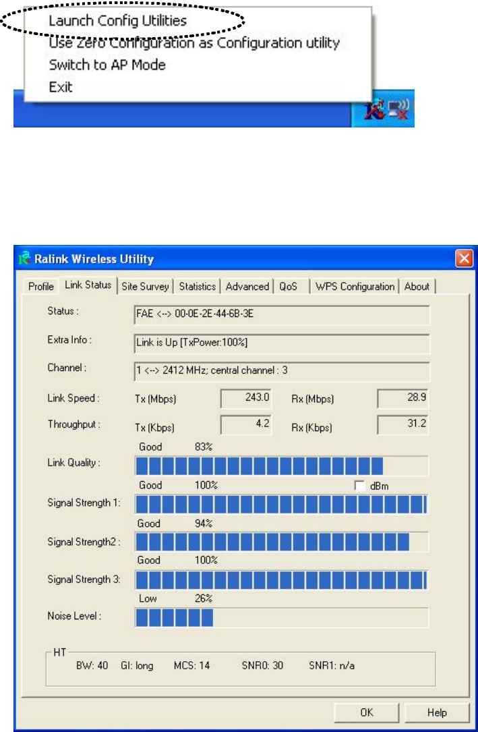
Task: Choose Use Zero Configuration as Configuration utility
Action: pos(194,43)
